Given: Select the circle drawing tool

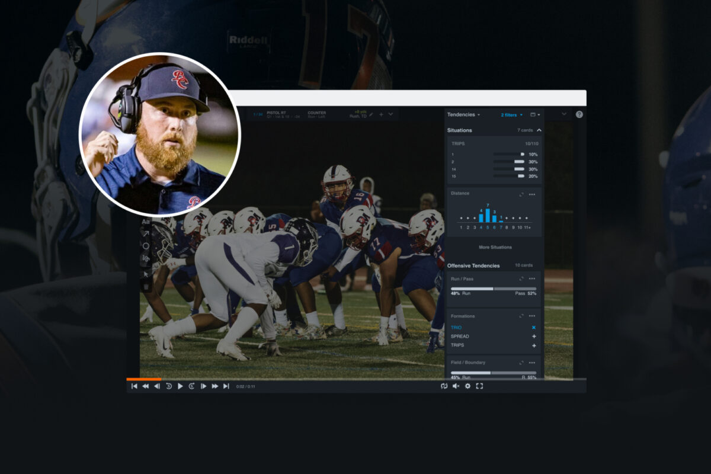Looking at the screenshot, I should coord(146,246).
